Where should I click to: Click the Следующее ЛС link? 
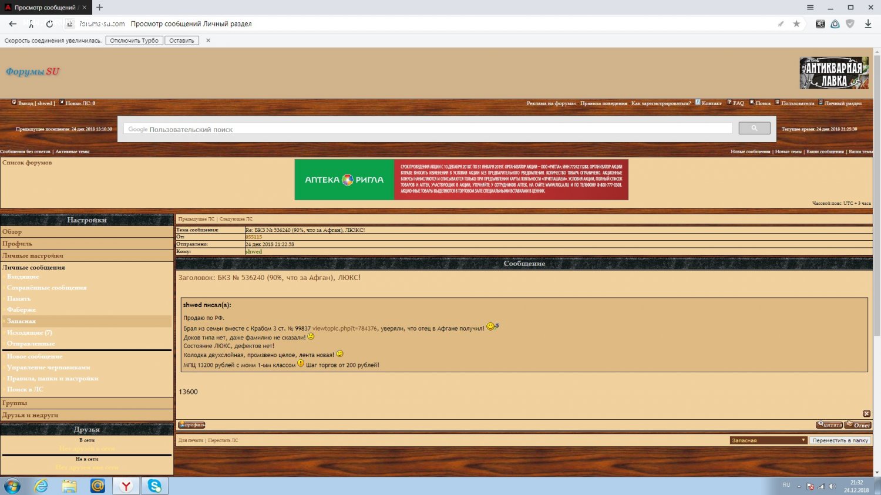(236, 219)
